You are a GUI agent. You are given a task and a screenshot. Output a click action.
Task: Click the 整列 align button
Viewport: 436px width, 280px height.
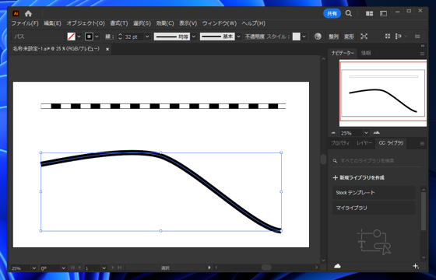(x=333, y=37)
